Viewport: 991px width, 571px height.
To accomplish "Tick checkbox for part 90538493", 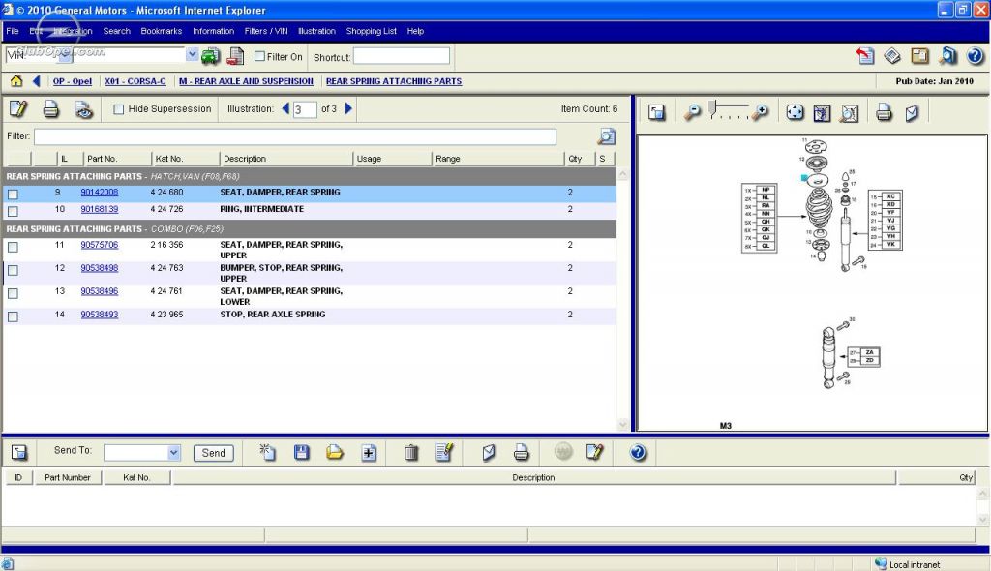I will [x=13, y=316].
